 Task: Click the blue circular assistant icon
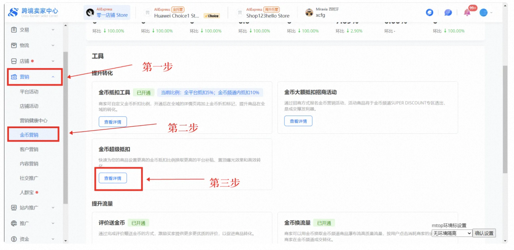[429, 13]
